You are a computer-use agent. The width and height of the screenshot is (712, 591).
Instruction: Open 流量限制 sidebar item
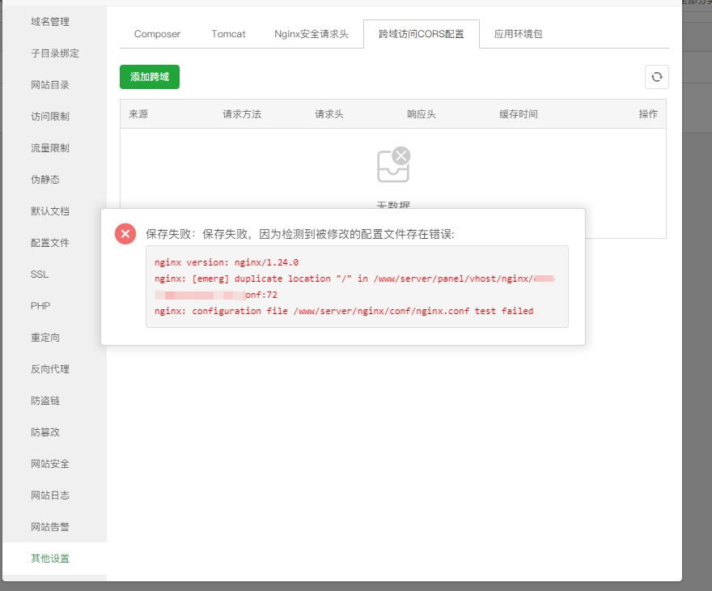coord(50,148)
